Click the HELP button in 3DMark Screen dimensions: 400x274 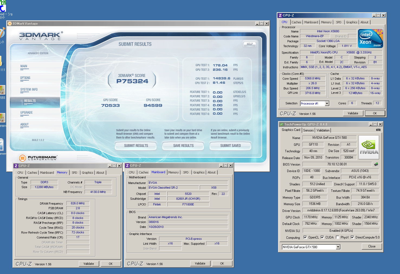(x=250, y=44)
